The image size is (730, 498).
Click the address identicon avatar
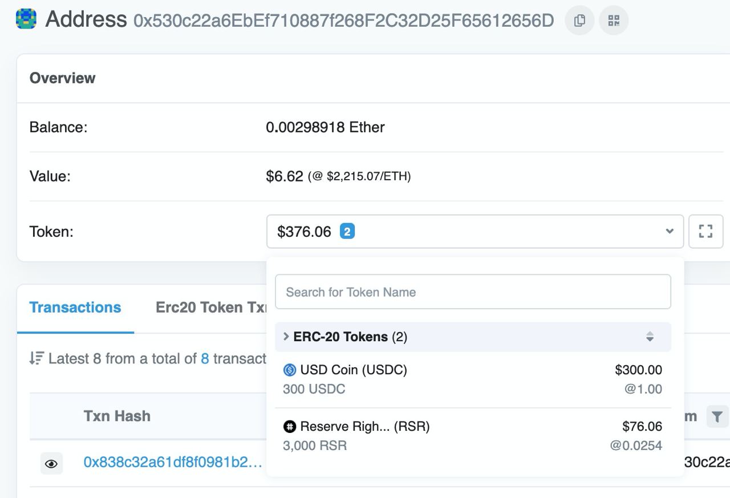pyautogui.click(x=26, y=19)
